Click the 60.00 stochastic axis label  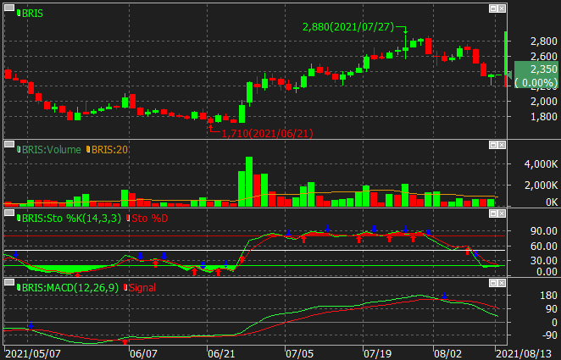544,246
